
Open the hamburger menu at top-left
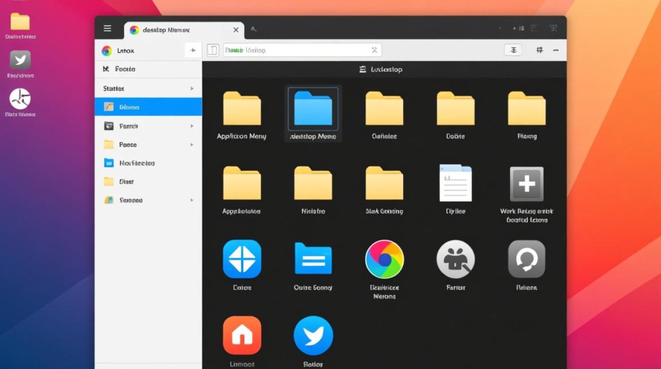[x=107, y=28]
